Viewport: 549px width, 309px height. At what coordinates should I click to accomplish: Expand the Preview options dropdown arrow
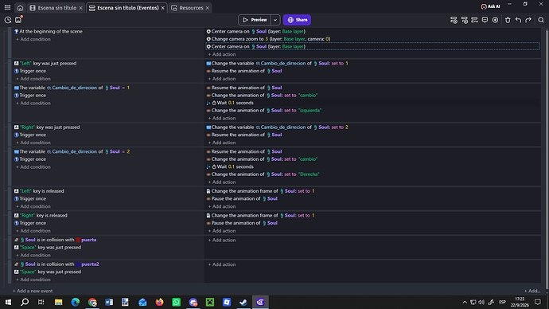[x=275, y=20]
